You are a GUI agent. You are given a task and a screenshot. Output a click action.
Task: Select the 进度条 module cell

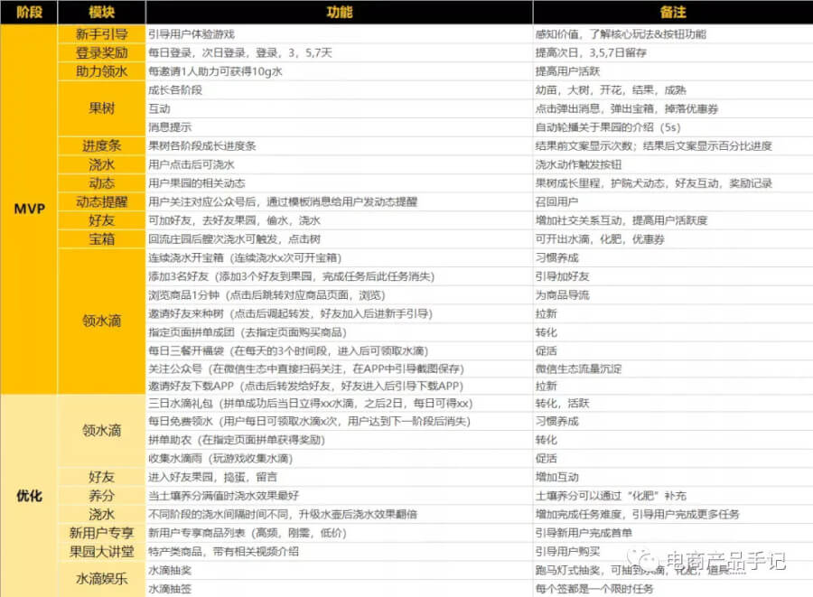point(101,146)
